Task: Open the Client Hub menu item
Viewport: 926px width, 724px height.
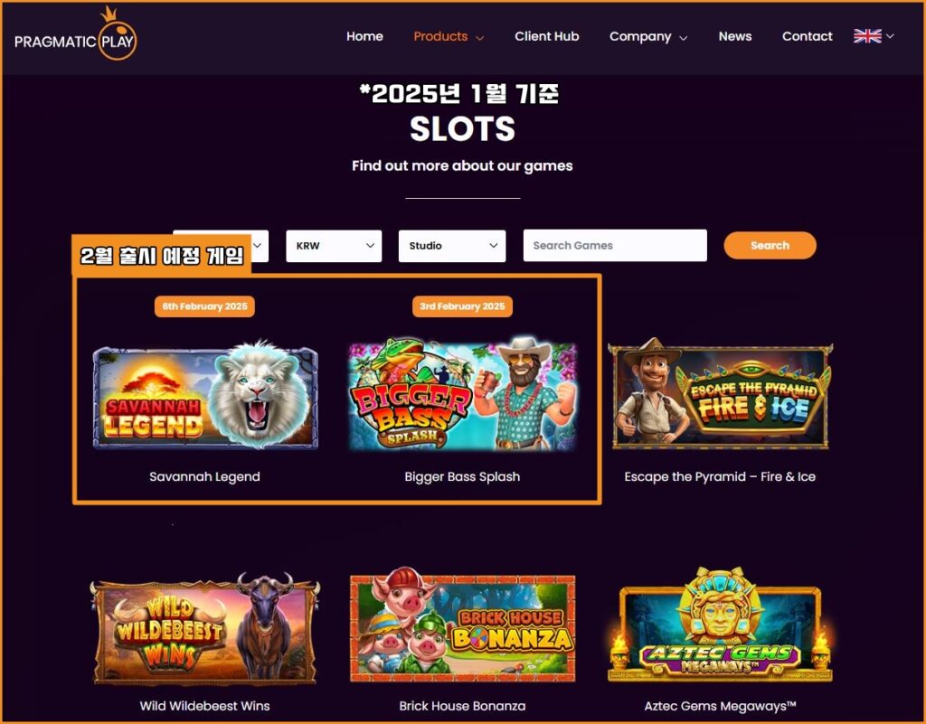Action: tap(546, 36)
